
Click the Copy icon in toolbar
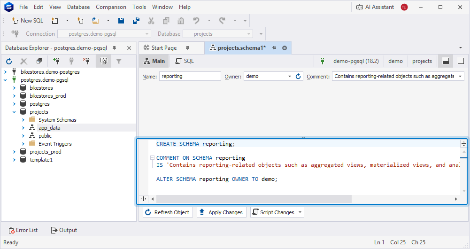point(166,21)
